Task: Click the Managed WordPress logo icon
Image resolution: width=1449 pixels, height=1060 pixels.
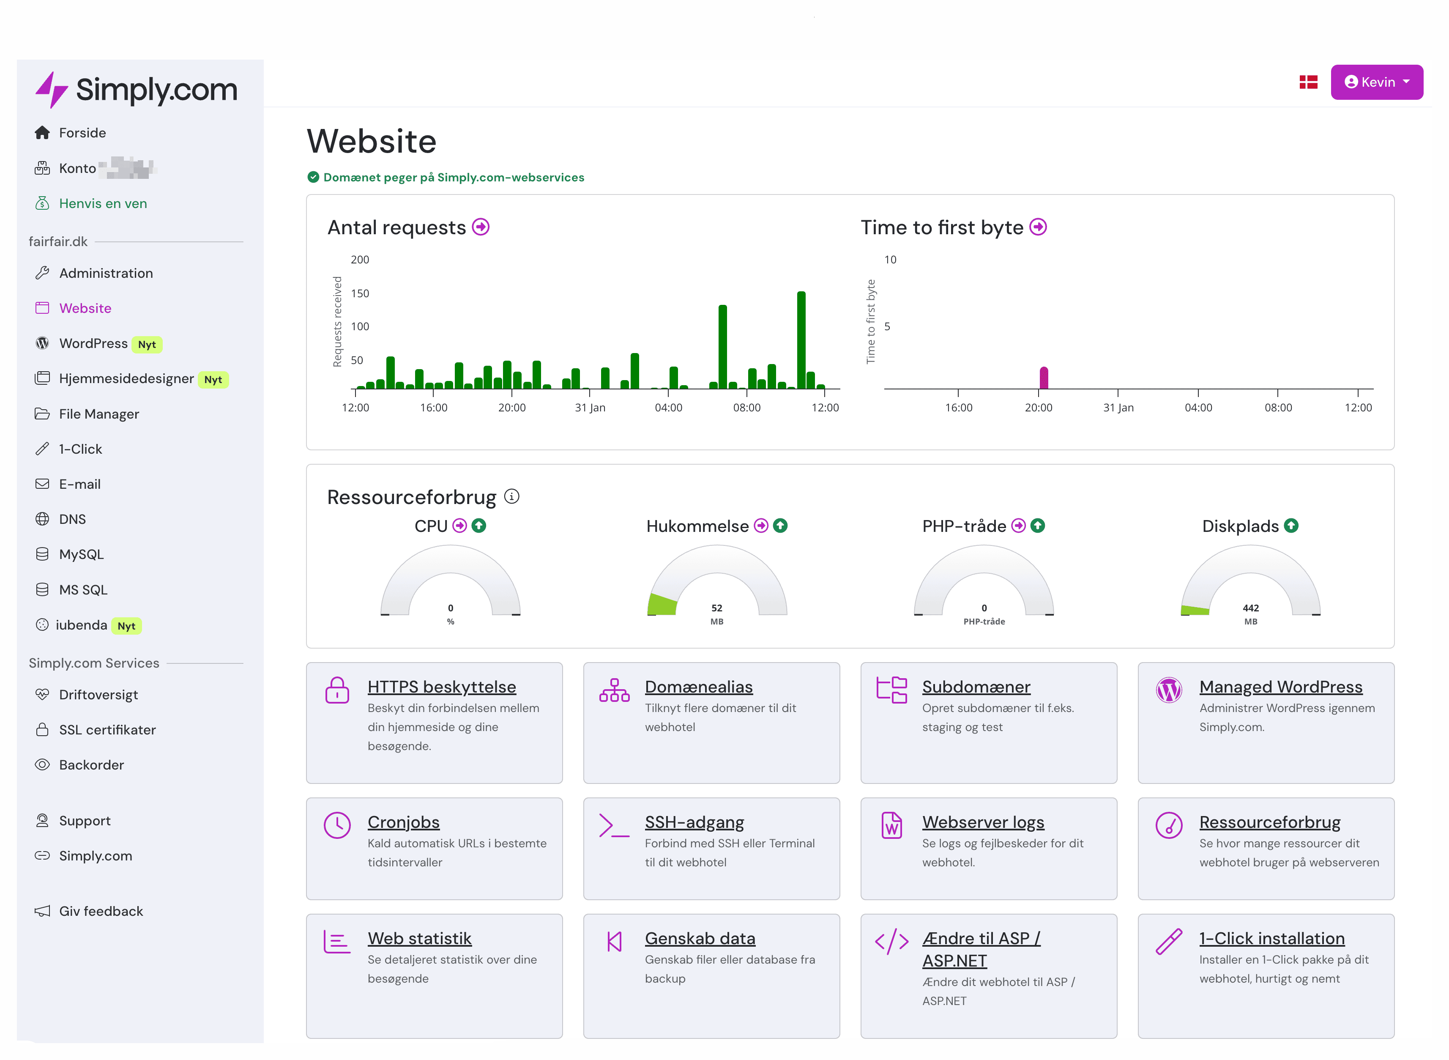Action: coord(1169,690)
